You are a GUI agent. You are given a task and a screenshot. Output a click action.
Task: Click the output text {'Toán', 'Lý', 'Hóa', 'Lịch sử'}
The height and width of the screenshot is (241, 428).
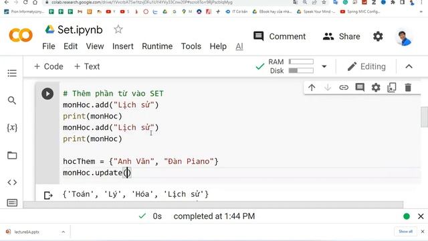(x=135, y=194)
